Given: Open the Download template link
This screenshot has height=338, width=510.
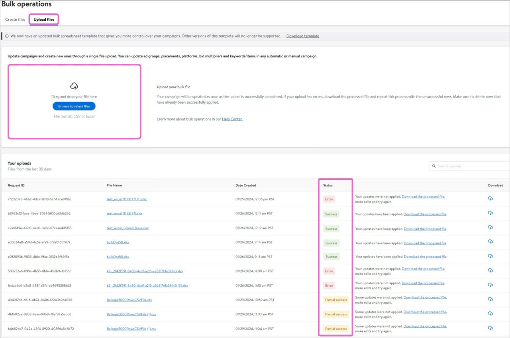Looking at the screenshot, I should [x=302, y=36].
